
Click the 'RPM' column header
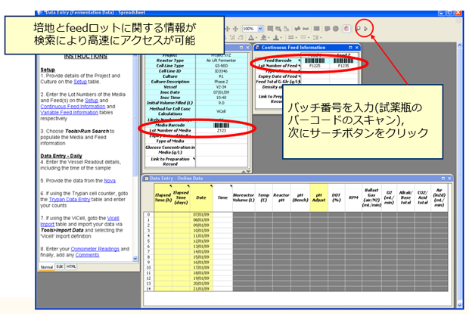[353, 197]
